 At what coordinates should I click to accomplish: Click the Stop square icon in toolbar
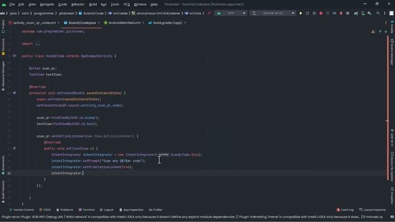click(x=347, y=13)
